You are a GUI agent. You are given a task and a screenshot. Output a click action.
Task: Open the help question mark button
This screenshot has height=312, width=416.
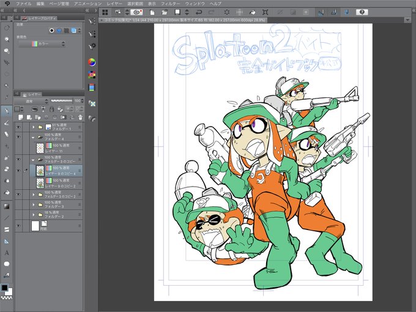(362, 12)
